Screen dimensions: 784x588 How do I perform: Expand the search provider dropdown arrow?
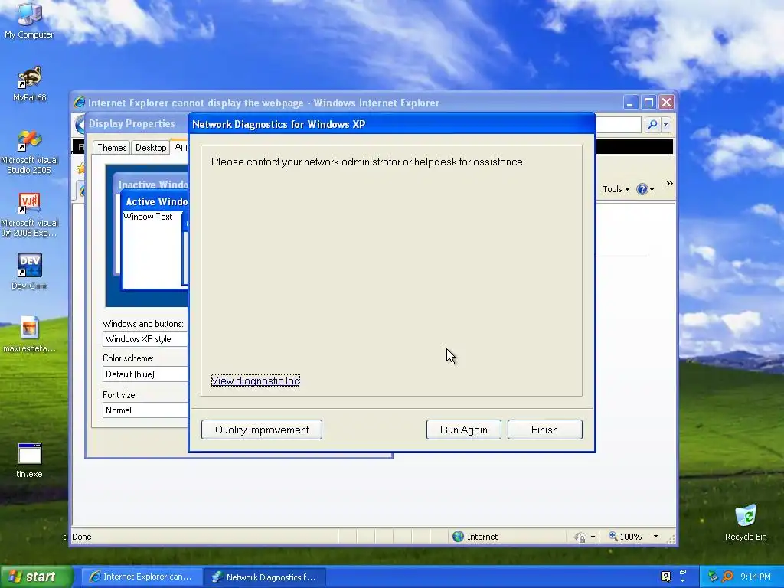click(665, 125)
